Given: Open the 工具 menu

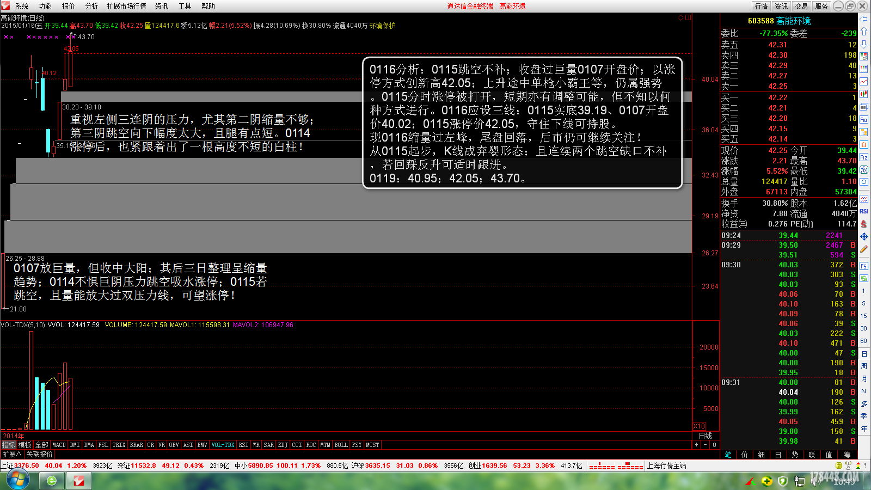Looking at the screenshot, I should [185, 6].
